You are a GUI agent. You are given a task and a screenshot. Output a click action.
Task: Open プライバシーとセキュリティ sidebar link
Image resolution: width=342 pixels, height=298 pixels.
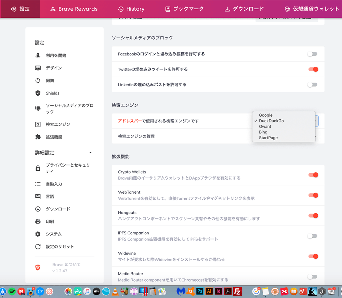point(68,168)
